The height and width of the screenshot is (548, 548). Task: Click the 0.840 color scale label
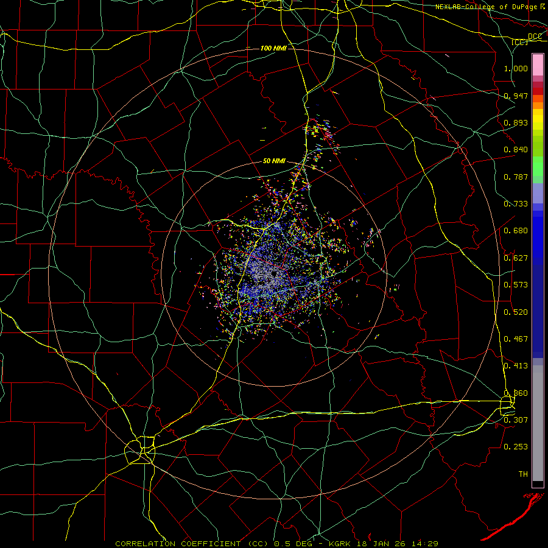[516, 150]
